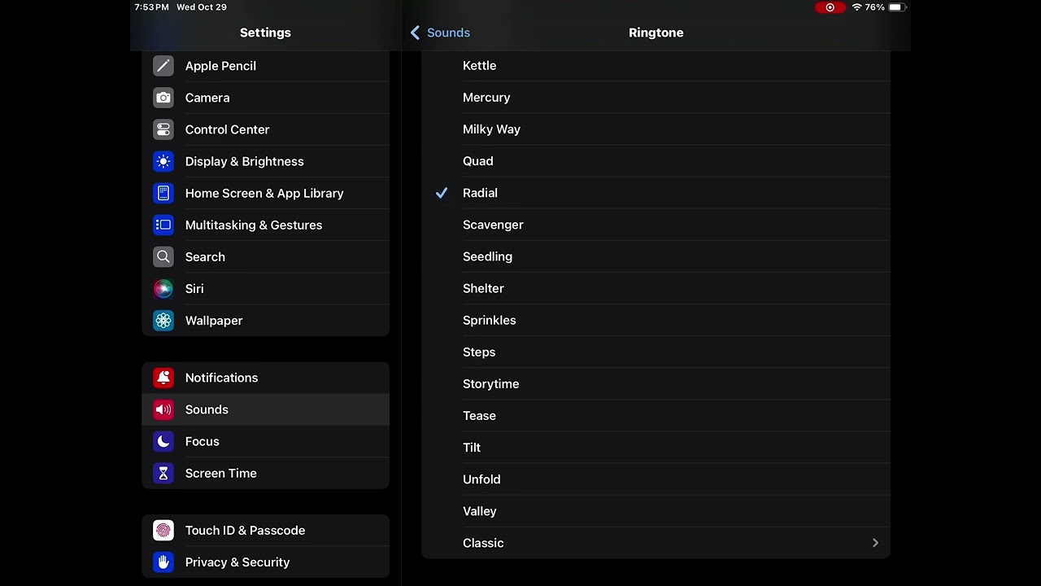
Task: Open Home Screen & App Library icon
Action: [163, 193]
